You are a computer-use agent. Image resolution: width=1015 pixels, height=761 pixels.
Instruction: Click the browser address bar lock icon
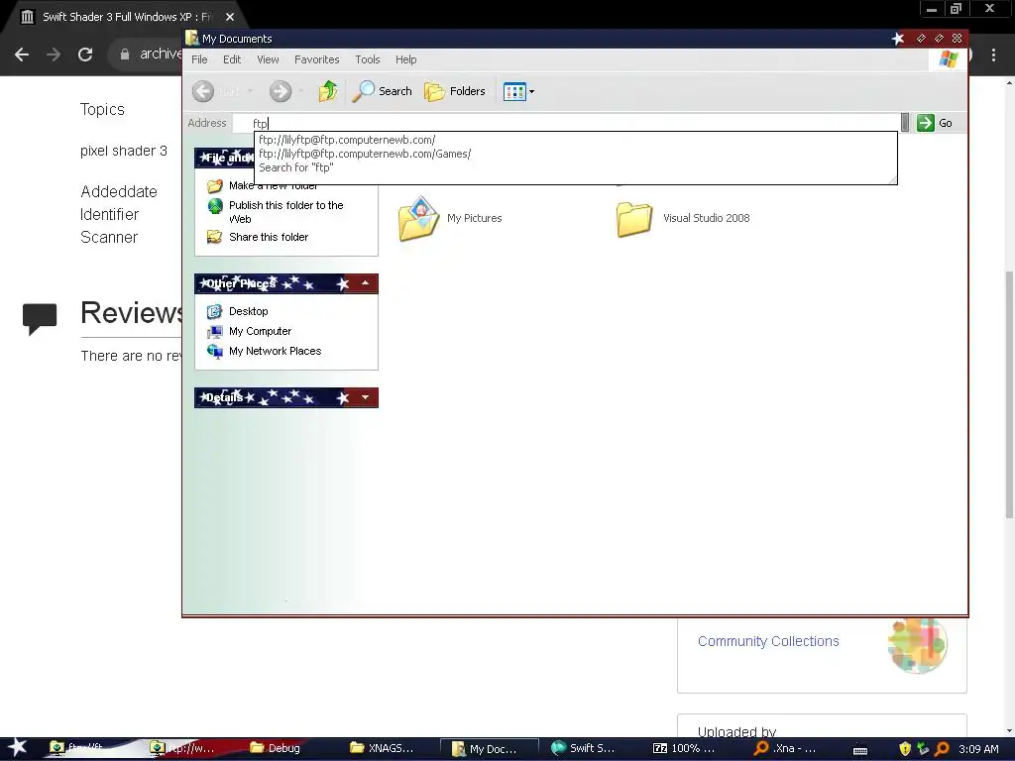(x=125, y=54)
